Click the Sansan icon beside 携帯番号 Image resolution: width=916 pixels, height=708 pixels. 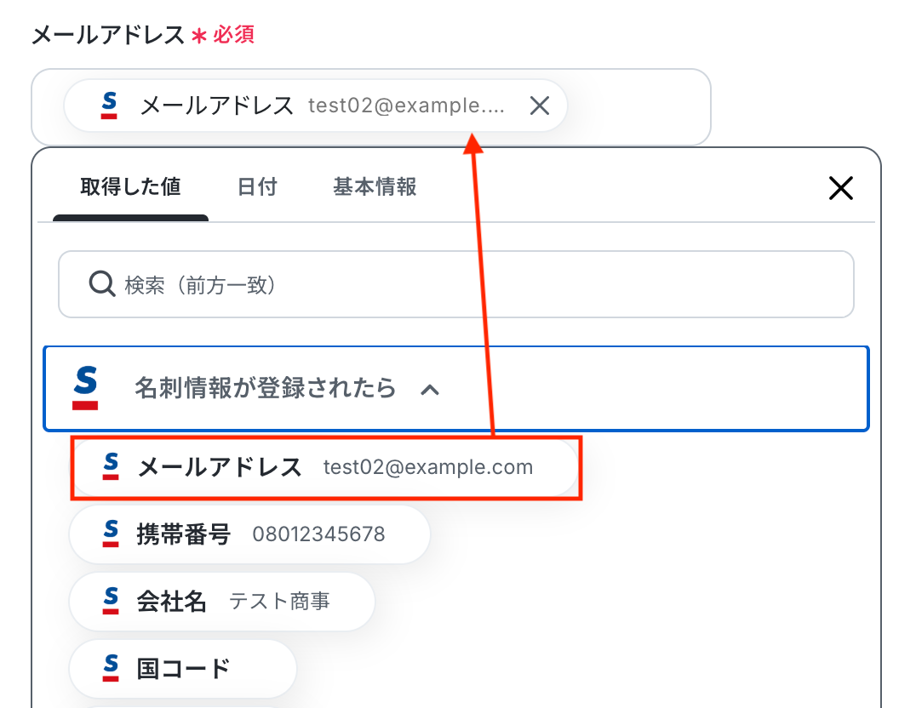[111, 534]
